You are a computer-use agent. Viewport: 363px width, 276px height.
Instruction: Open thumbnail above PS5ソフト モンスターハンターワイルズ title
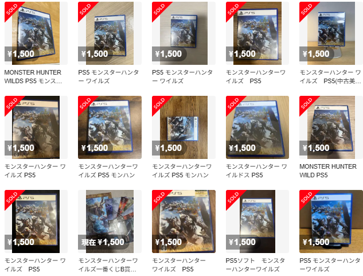257,221
